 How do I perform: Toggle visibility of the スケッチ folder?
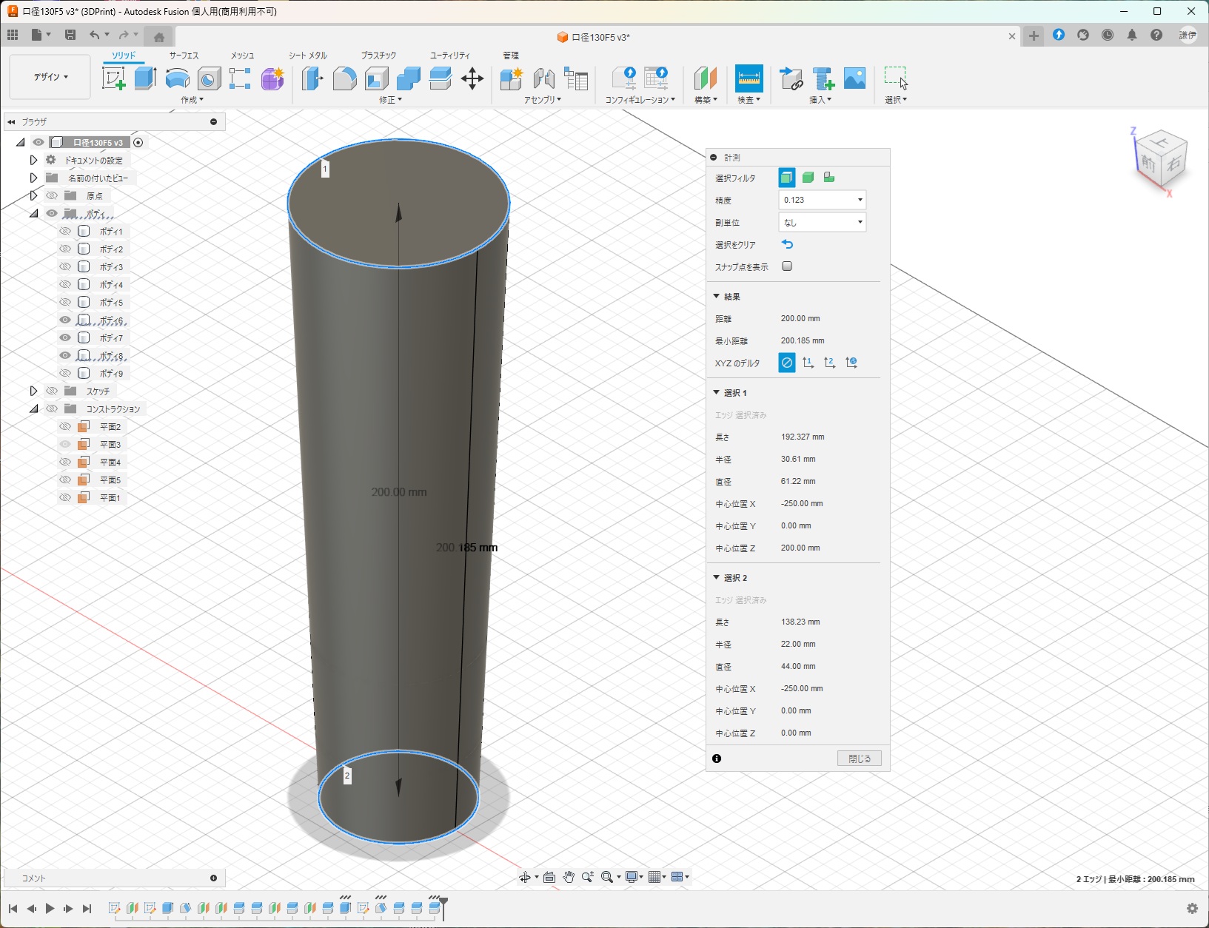[52, 391]
